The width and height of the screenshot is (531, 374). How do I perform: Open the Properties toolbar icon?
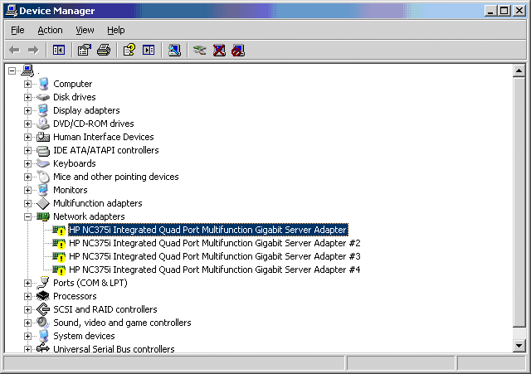tap(85, 51)
